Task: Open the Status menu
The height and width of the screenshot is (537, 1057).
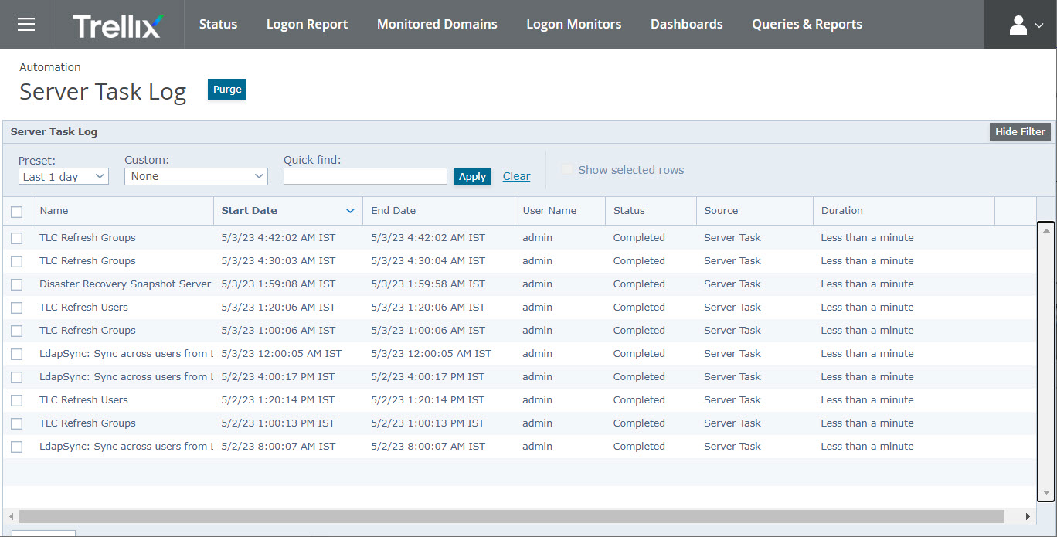Action: pos(218,24)
